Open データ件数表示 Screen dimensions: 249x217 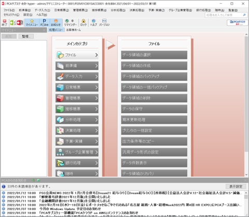(x=154, y=163)
